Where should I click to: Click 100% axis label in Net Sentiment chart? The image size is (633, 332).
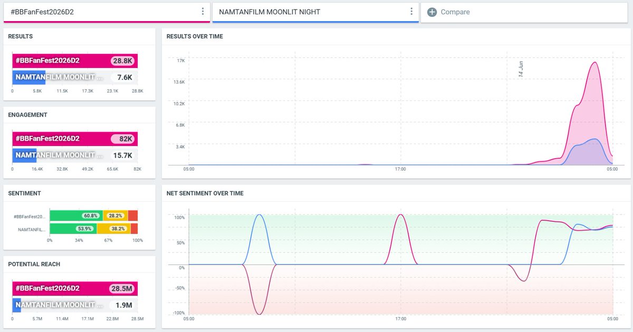click(179, 218)
